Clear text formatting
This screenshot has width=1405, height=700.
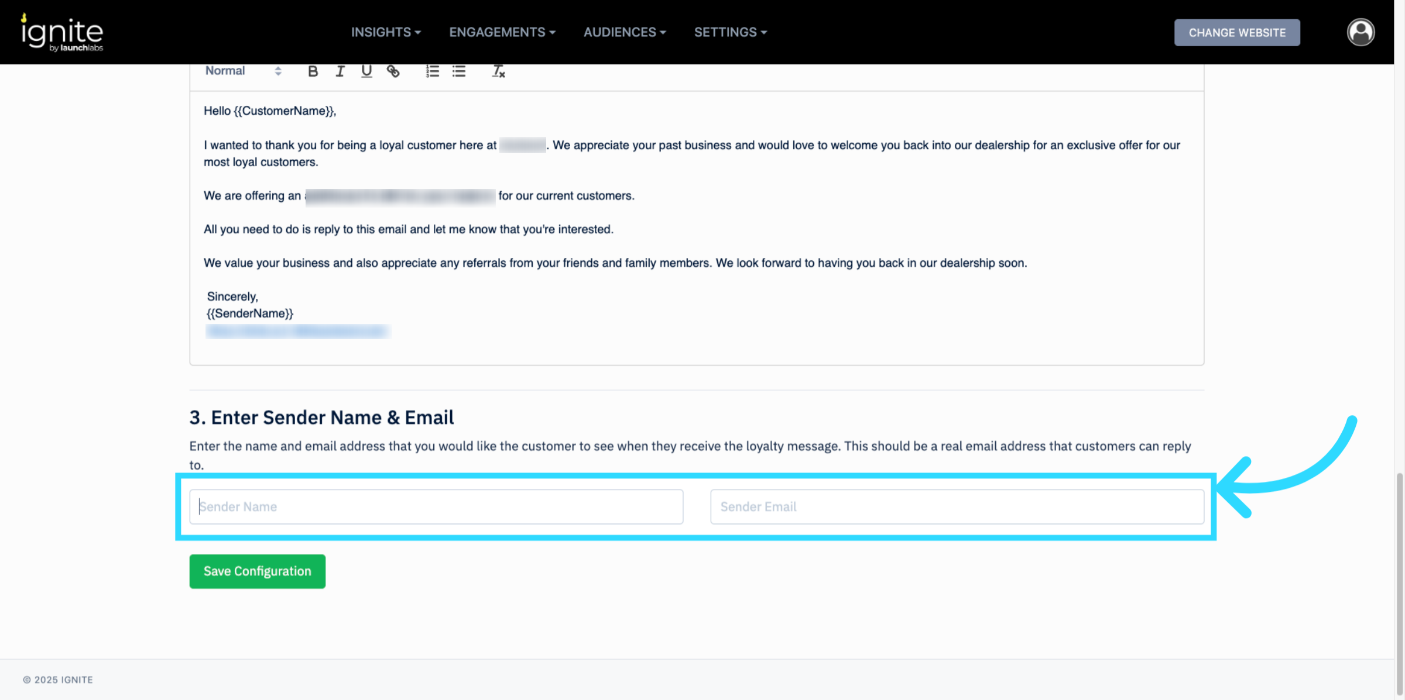coord(498,71)
